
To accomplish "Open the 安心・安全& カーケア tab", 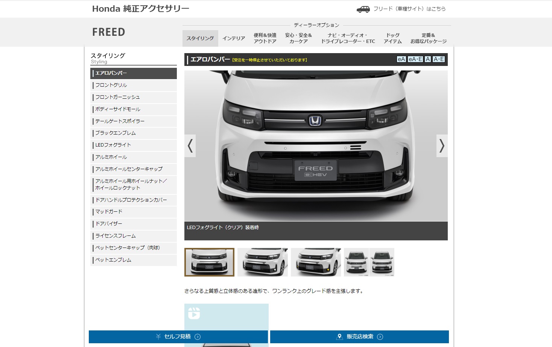I will tap(298, 38).
